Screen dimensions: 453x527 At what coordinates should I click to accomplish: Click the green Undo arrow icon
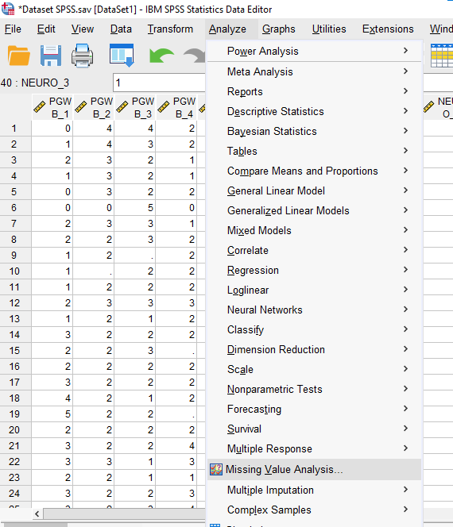point(161,56)
